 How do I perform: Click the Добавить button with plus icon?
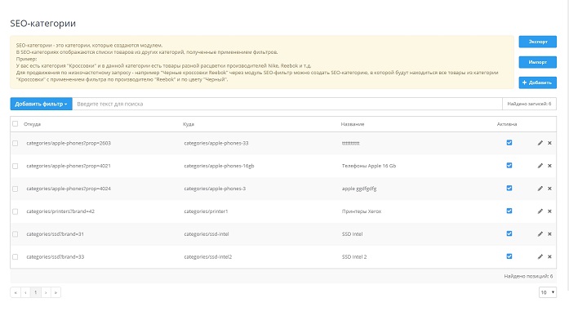click(537, 82)
